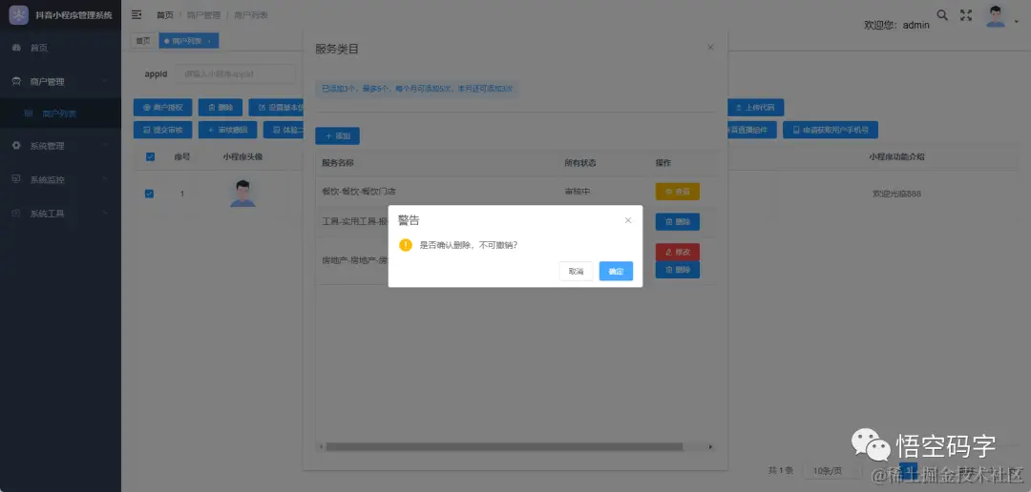Expand 商户管理 sidebar menu
1031x492 pixels.
(60, 81)
